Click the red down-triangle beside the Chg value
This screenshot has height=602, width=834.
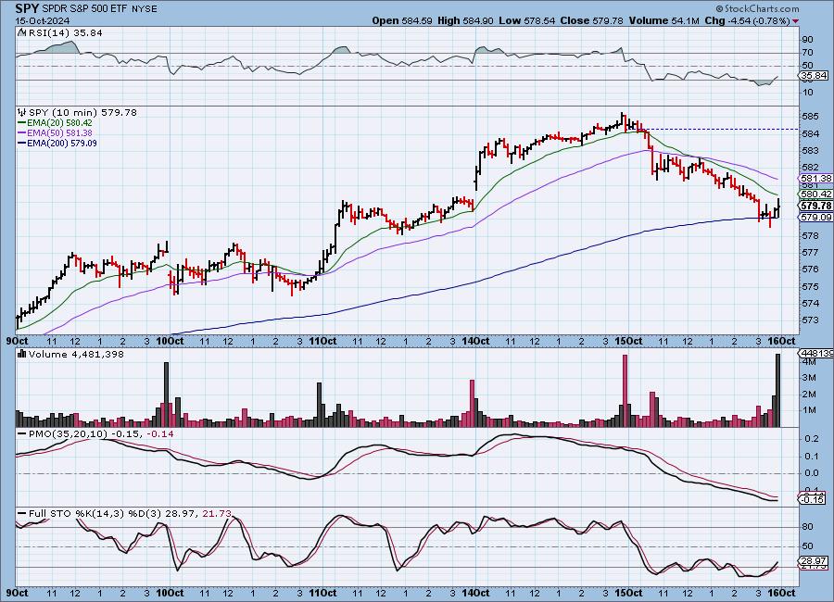(x=796, y=21)
